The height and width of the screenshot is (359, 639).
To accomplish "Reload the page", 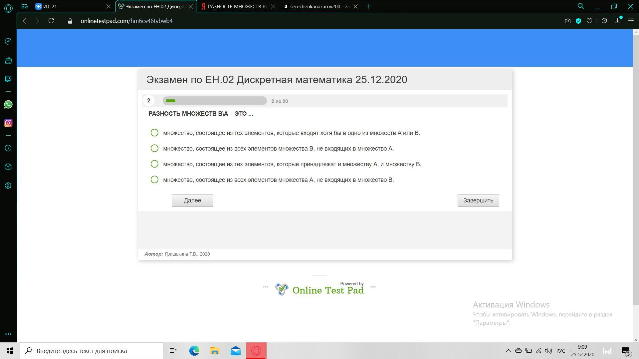I will pyautogui.click(x=51, y=21).
